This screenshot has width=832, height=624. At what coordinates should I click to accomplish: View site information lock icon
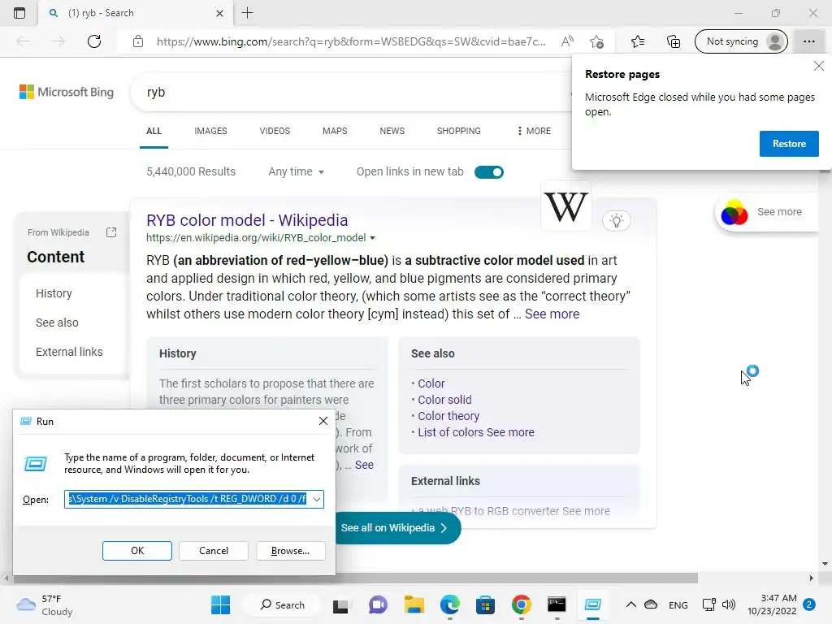138,41
